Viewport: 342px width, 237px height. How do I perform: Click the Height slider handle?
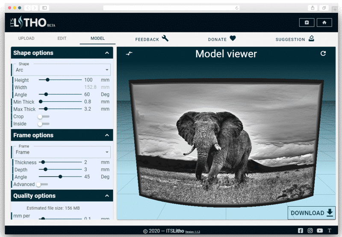pos(47,80)
